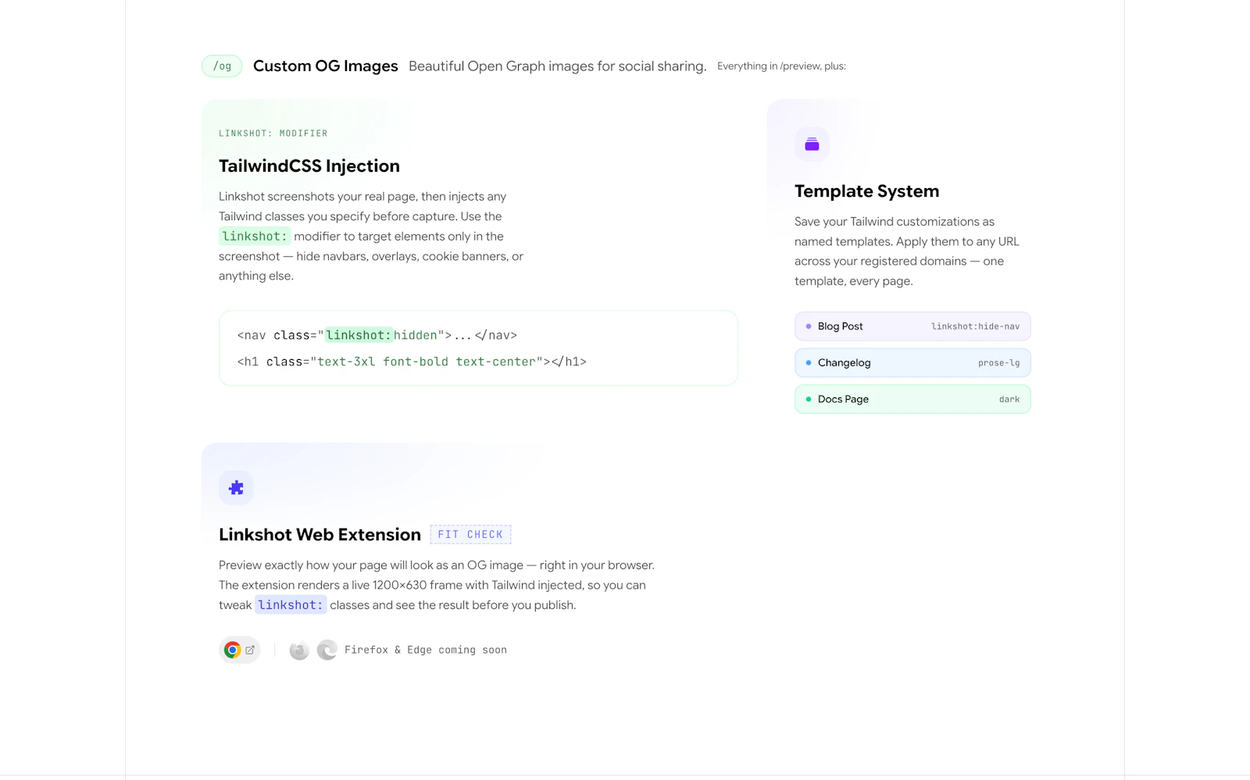Select the grayed-out Firefox icon
This screenshot has width=1250, height=780.
[x=298, y=649]
